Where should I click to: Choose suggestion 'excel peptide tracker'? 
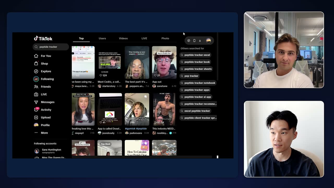(x=195, y=111)
